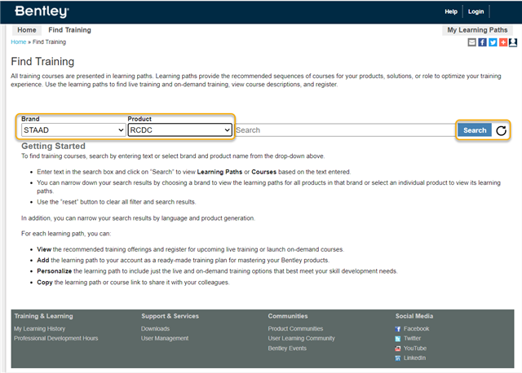
Task: Open the LinkedIn footer link text
Action: tap(414, 358)
